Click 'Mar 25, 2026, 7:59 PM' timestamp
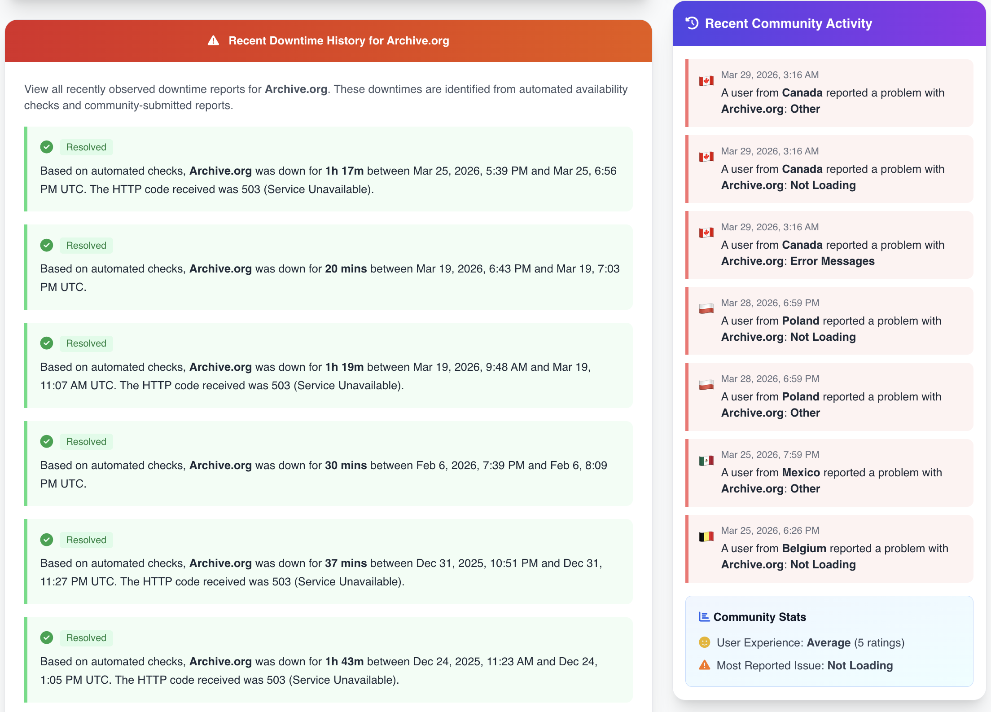This screenshot has height=712, width=991. click(770, 455)
